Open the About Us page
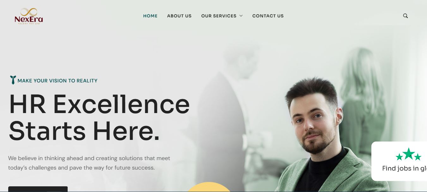Image resolution: width=427 pixels, height=192 pixels. (179, 16)
